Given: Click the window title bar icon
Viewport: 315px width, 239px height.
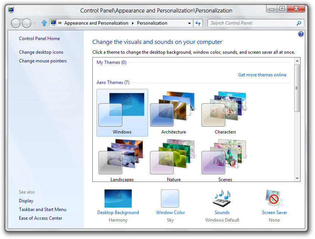Looking at the screenshot, I should tap(11, 10).
